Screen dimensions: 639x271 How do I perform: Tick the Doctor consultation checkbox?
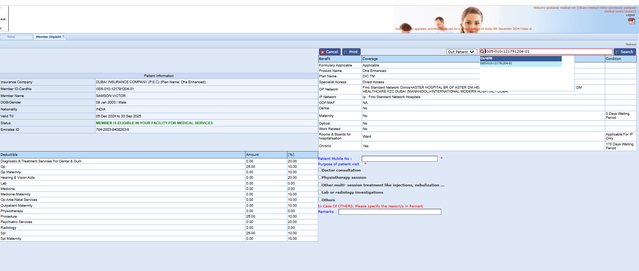pos(320,170)
